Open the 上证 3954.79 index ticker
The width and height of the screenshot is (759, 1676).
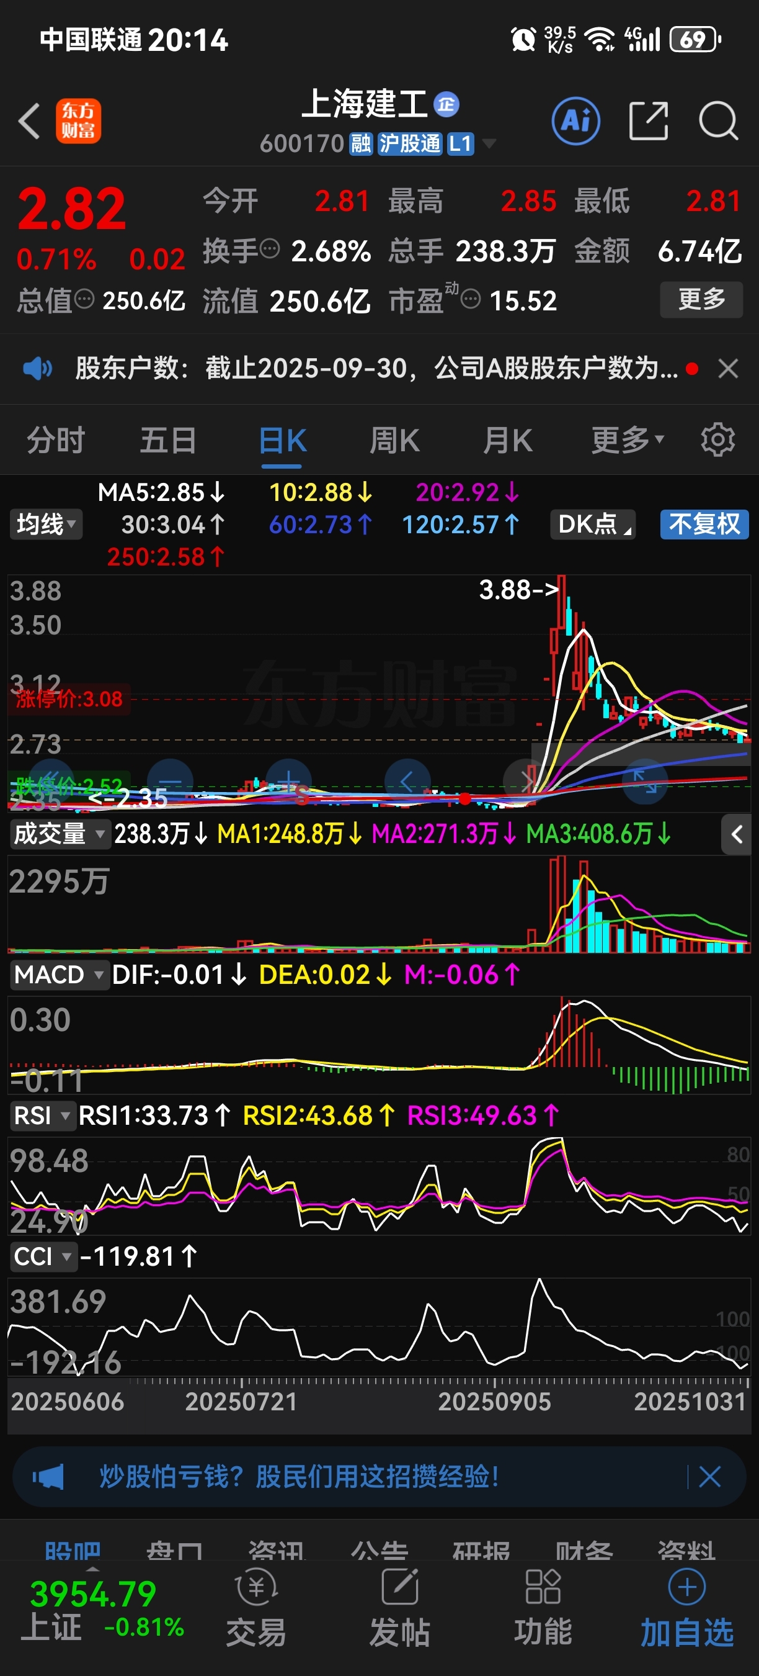[103, 1611]
